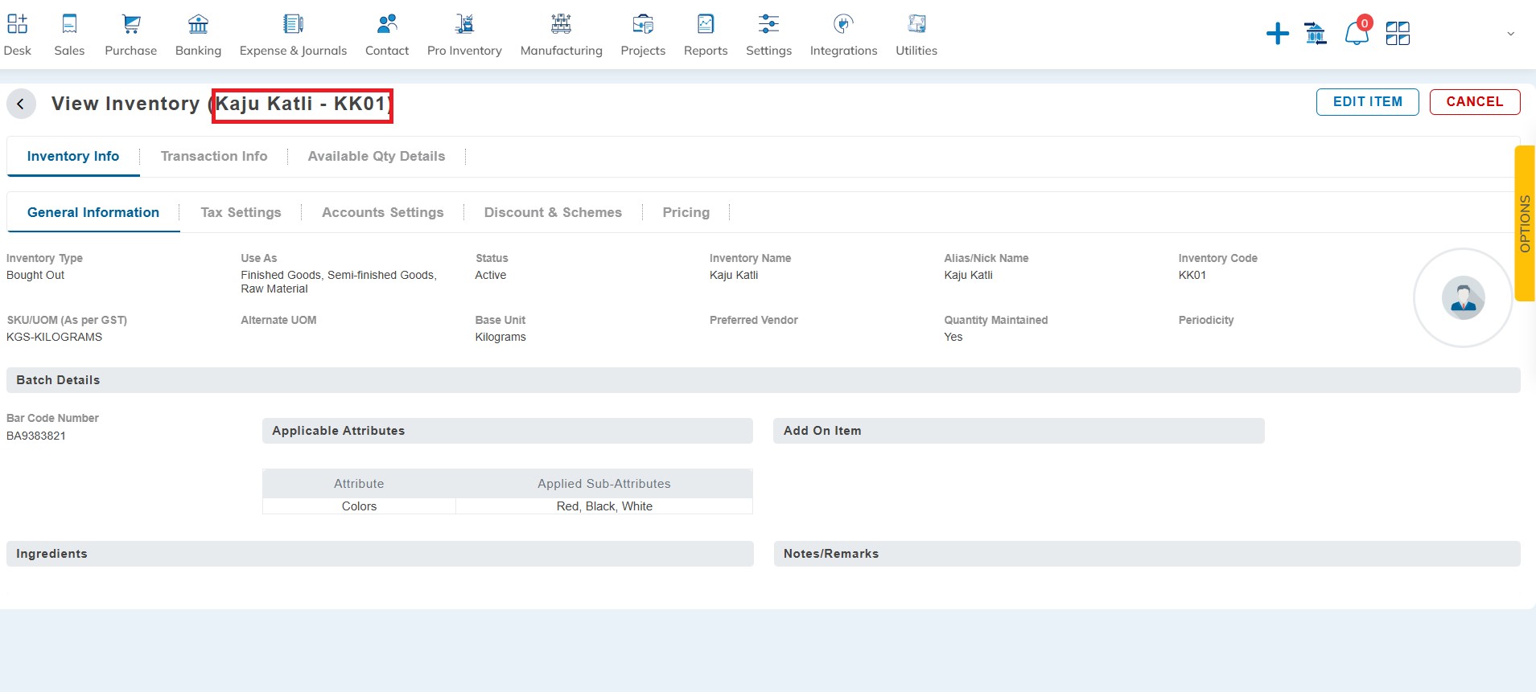Image resolution: width=1536 pixels, height=692 pixels.
Task: Click the item image placeholder avatar
Action: click(x=1463, y=298)
